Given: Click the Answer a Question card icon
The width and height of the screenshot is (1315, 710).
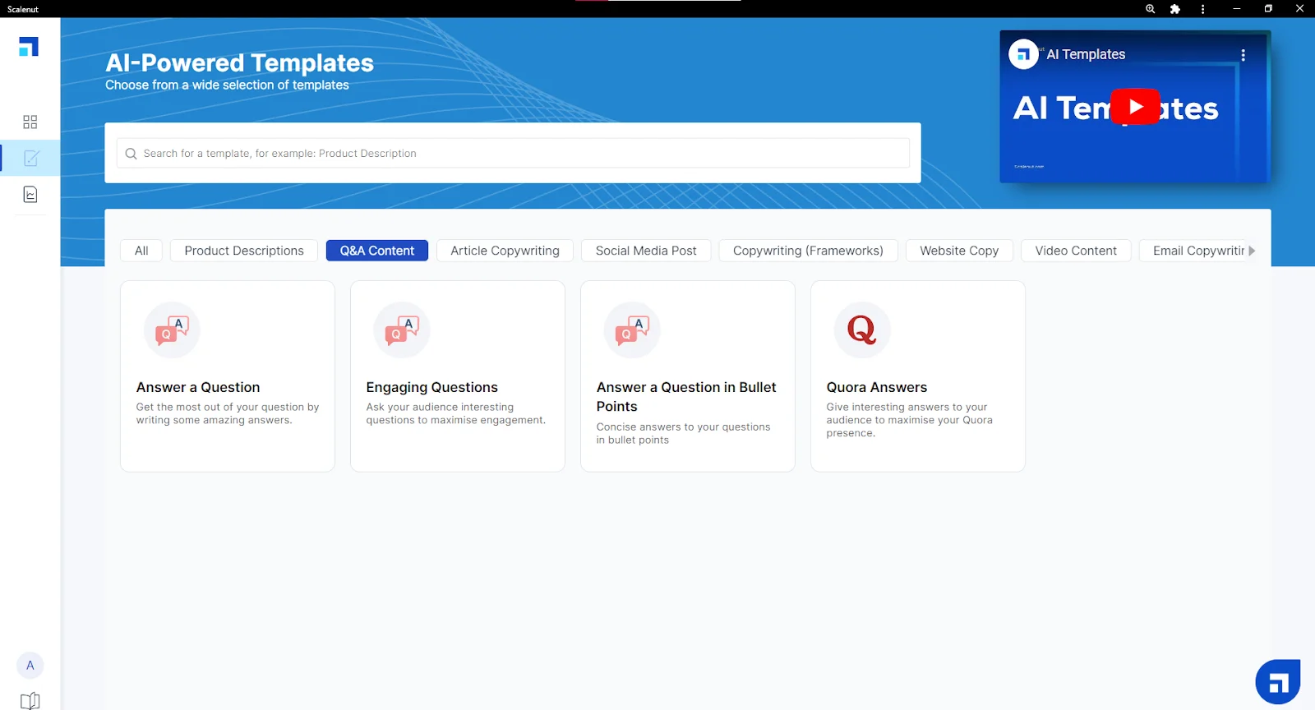Looking at the screenshot, I should point(172,330).
